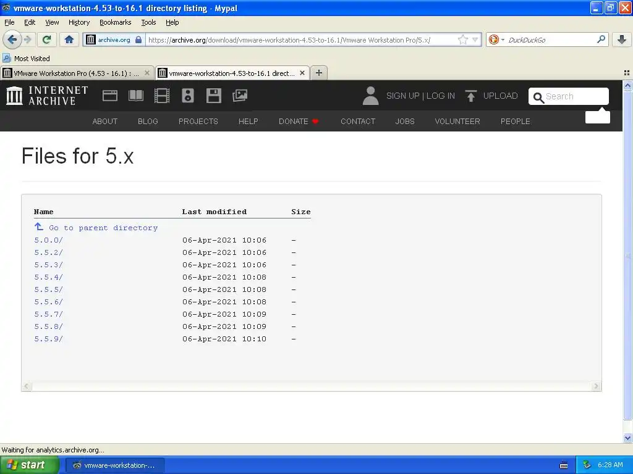Click the address bar URL
The image size is (633, 474).
click(301, 40)
